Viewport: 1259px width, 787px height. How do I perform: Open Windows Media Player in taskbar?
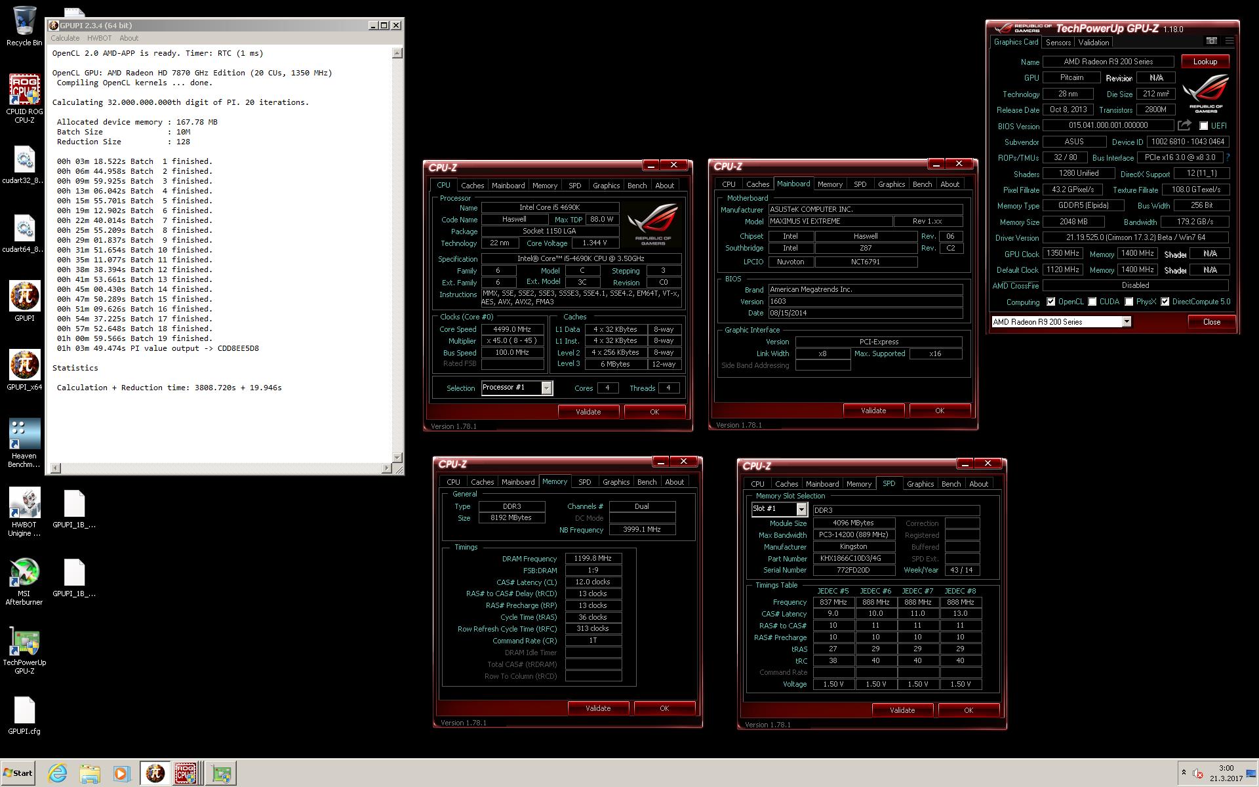click(x=121, y=773)
